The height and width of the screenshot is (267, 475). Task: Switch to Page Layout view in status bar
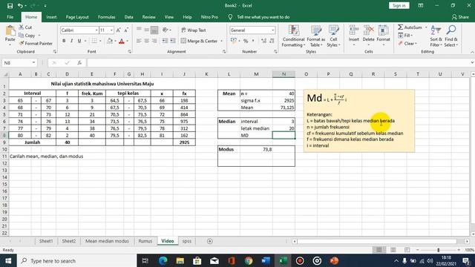click(393, 250)
